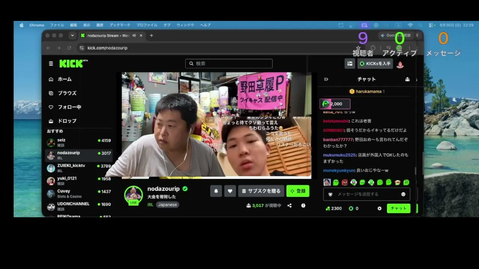Open recommended channel Cuvey

click(x=79, y=194)
